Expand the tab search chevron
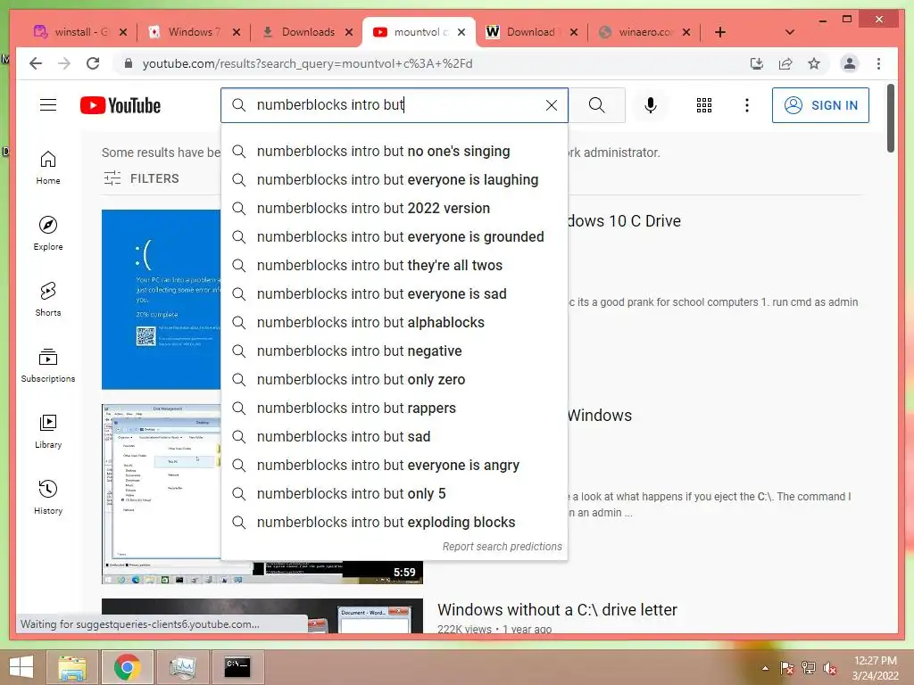The image size is (914, 685). pos(790,32)
